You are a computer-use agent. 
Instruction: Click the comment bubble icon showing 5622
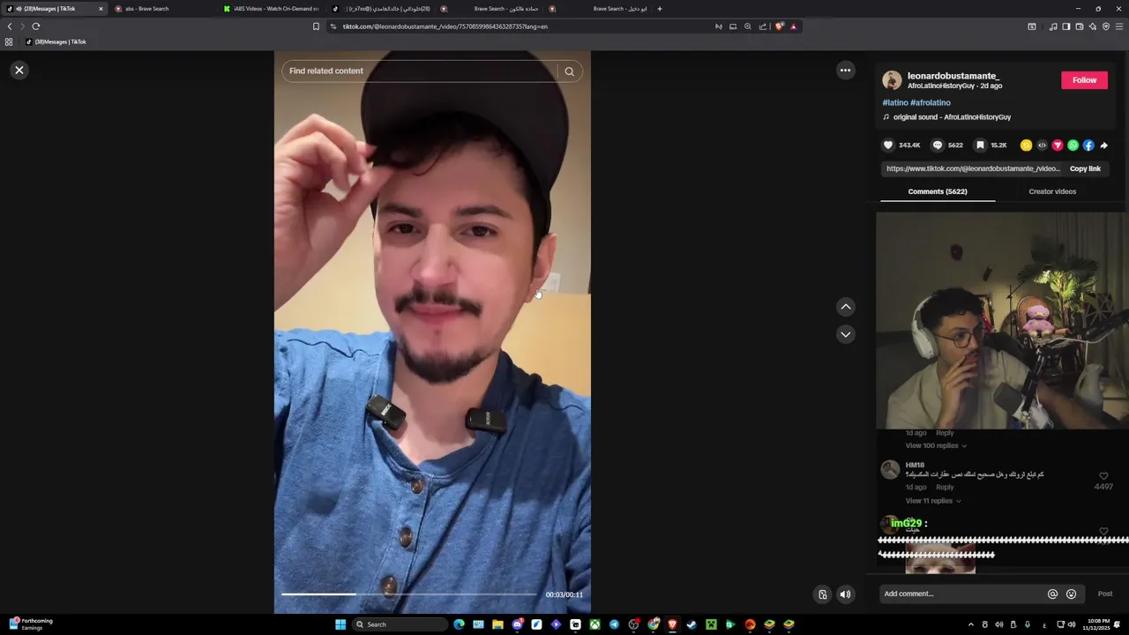(938, 146)
